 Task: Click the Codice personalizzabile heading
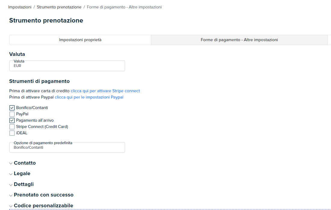tap(44, 205)
